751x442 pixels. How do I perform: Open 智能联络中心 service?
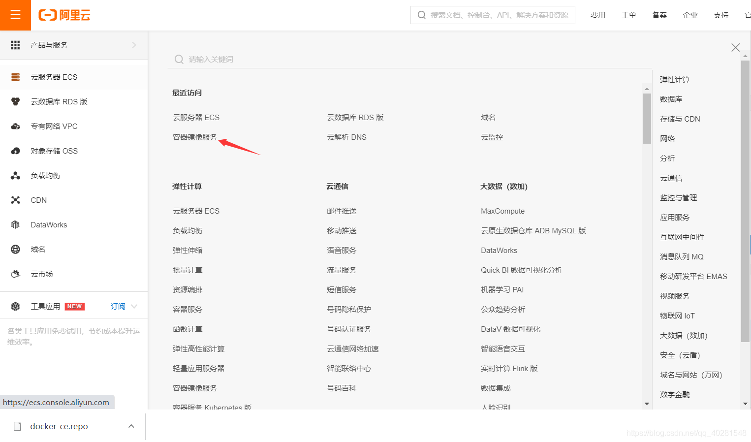[349, 368]
